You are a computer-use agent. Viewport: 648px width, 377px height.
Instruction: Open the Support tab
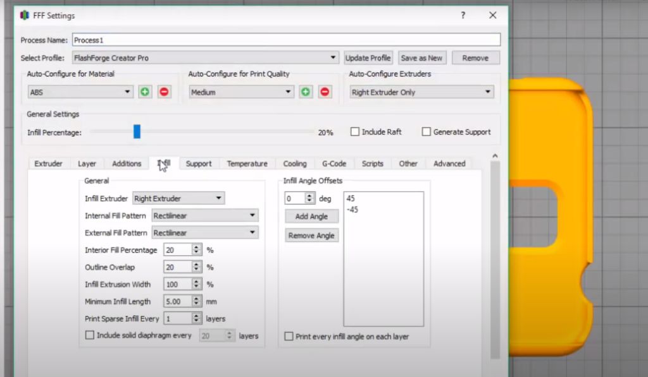pyautogui.click(x=199, y=164)
